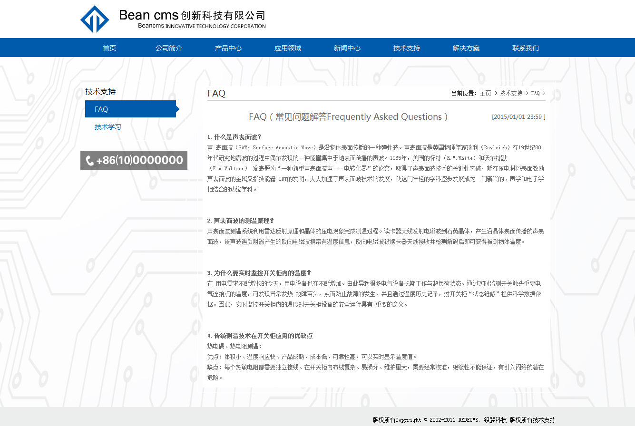Click the footer copyright DEDECMS text
This screenshot has width=635, height=426.
click(x=464, y=420)
